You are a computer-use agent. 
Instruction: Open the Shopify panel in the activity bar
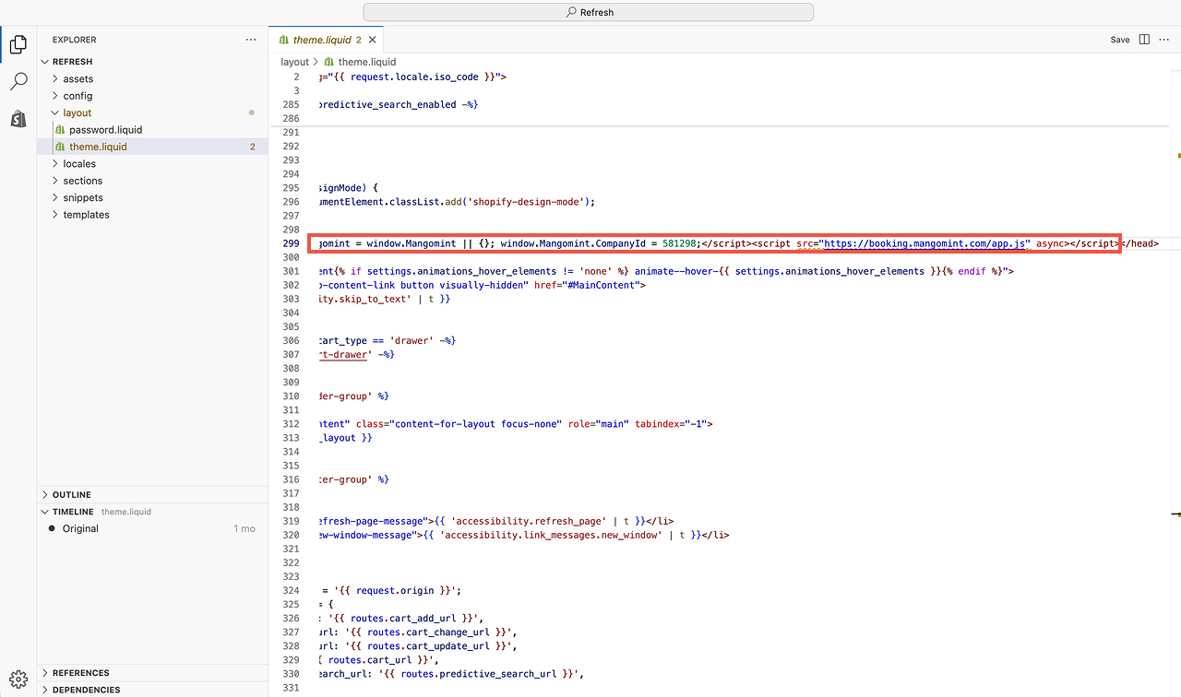coord(18,119)
